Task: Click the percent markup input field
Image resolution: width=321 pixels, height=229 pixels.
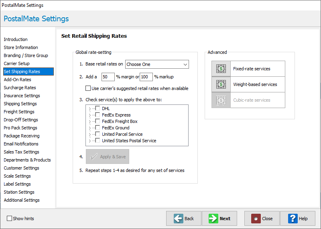Action: pos(146,77)
